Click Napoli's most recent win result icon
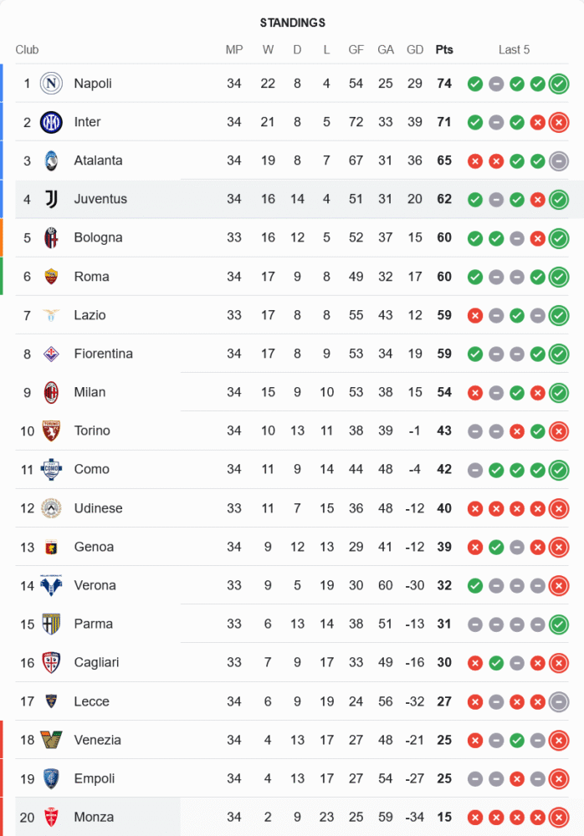Screen dimensions: 584x836 pyautogui.click(x=559, y=84)
